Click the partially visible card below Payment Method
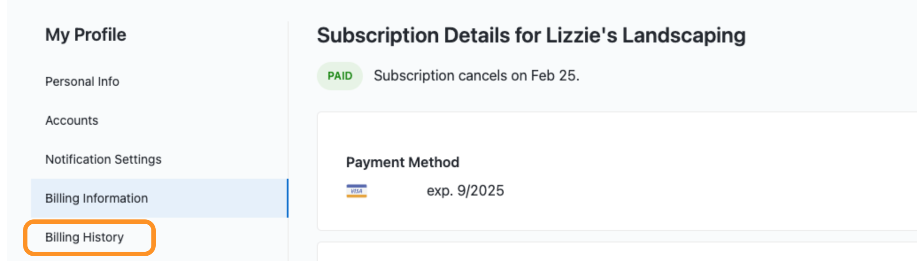The width and height of the screenshot is (917, 261). click(x=620, y=252)
